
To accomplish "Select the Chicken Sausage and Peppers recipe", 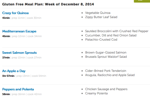I will click(106, 89).
